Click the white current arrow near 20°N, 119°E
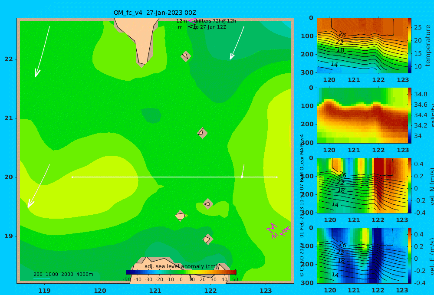Viewport: 434px width, 295px height. (x=39, y=186)
